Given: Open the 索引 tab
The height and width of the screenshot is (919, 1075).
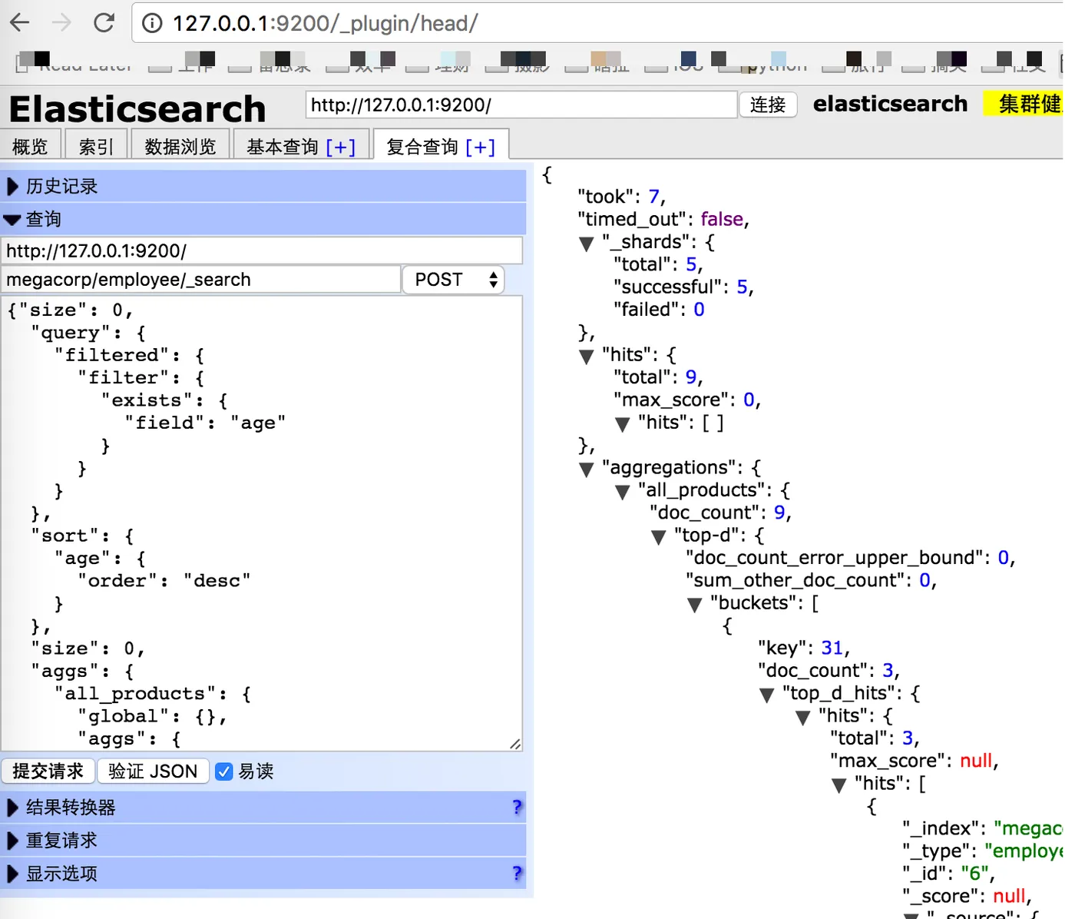Looking at the screenshot, I should coord(97,146).
